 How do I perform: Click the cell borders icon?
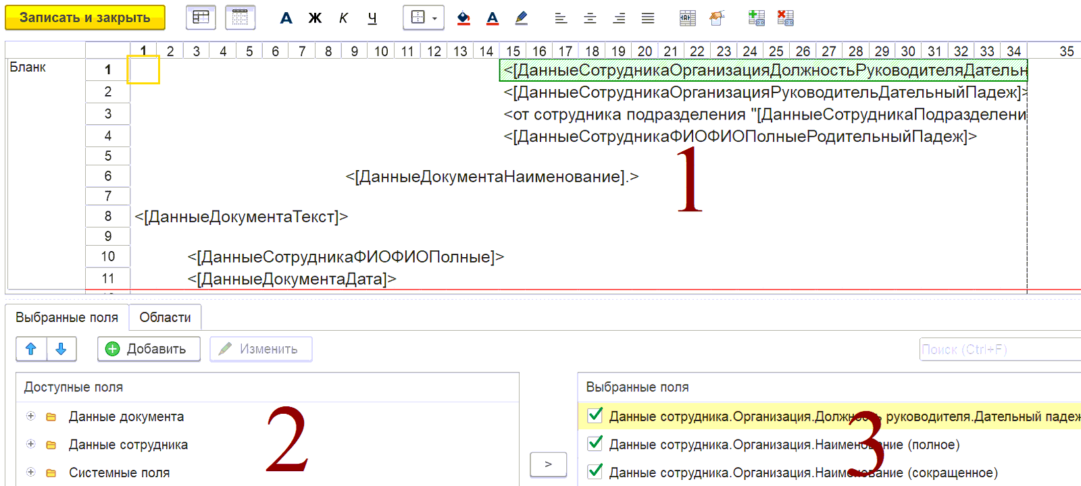(418, 18)
